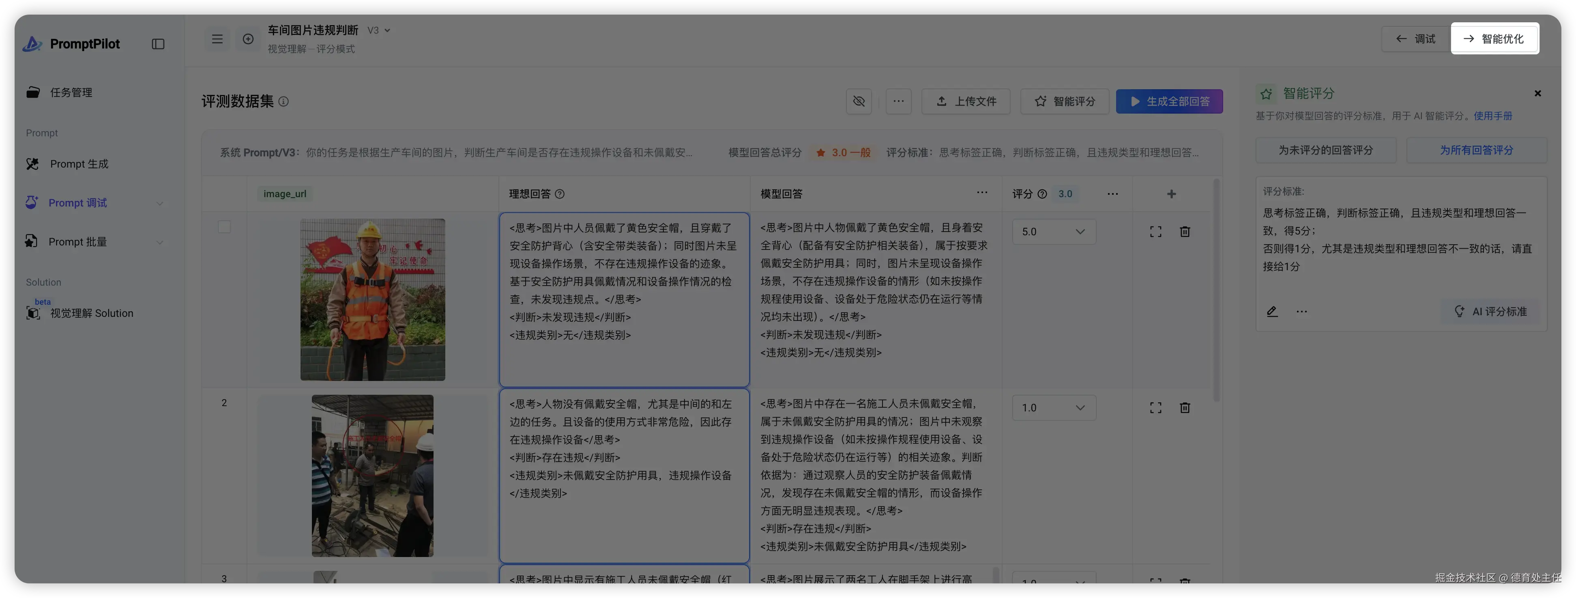Toggle the hide-columns eye-slash icon
Screen dimensions: 1576x598
pos(859,101)
